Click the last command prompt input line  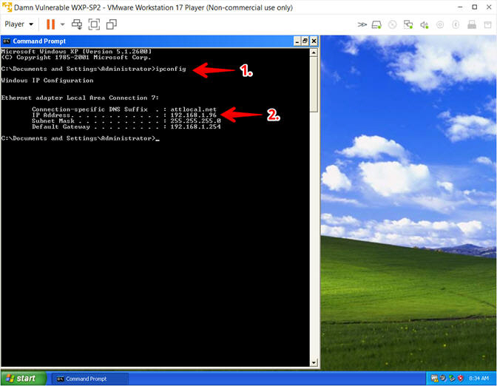[80, 138]
